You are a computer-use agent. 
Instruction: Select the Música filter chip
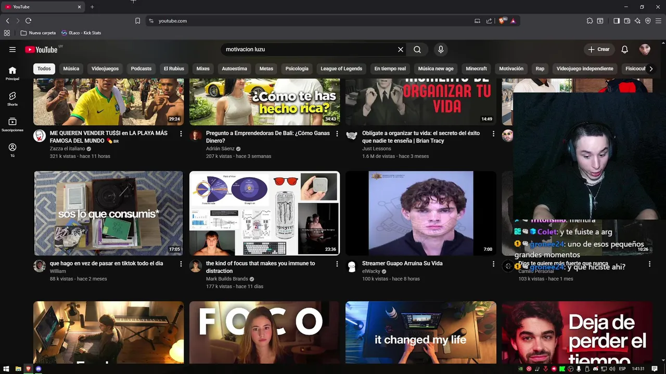click(x=71, y=69)
